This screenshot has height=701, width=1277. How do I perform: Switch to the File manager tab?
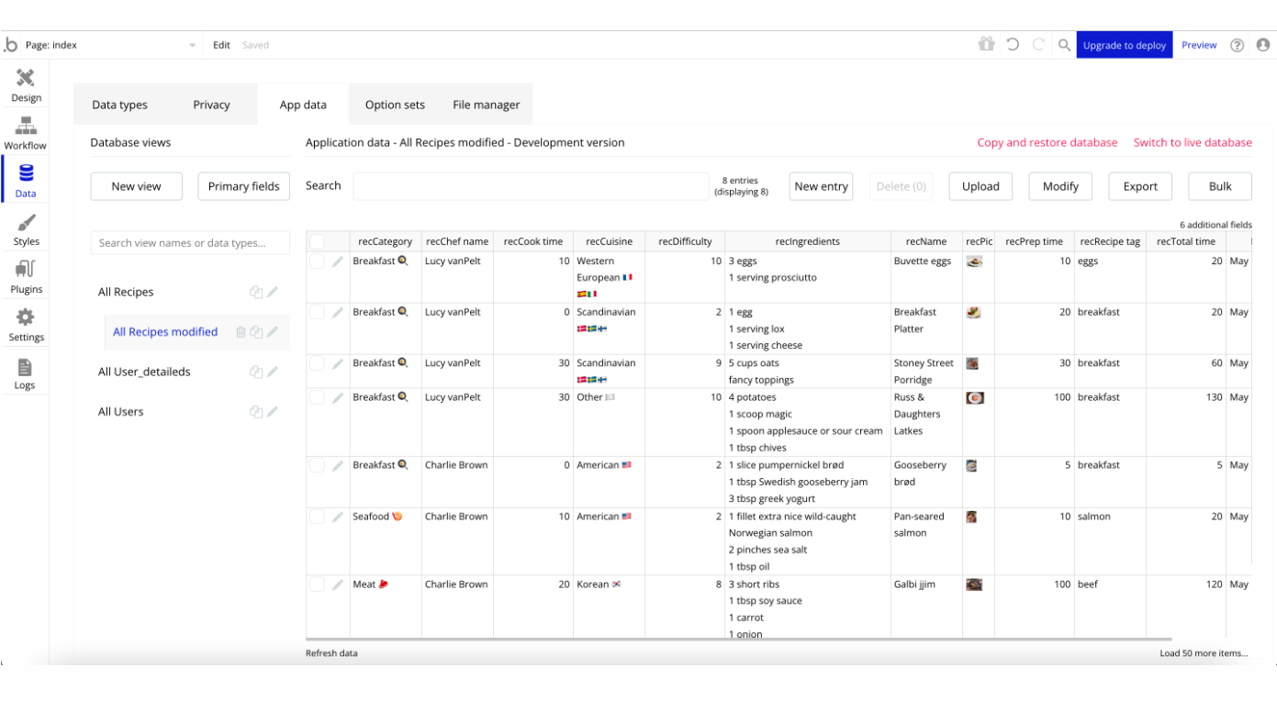pyautogui.click(x=486, y=105)
